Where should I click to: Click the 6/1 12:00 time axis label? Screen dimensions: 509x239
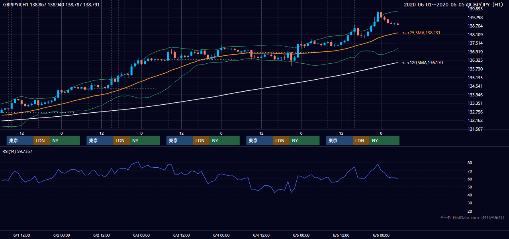[x=22, y=235]
